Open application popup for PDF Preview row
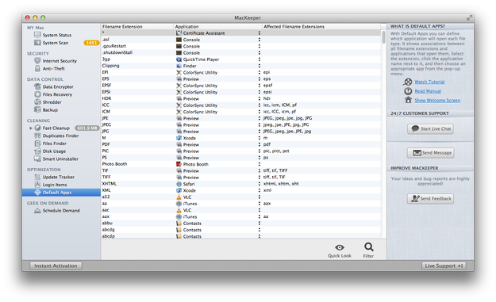The height and width of the screenshot is (302, 496). pyautogui.click(x=259, y=144)
